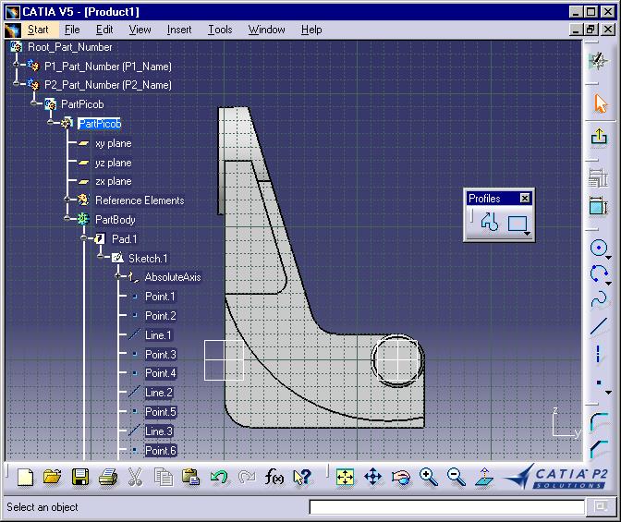Expand the P1_Part_Number node

[17, 64]
